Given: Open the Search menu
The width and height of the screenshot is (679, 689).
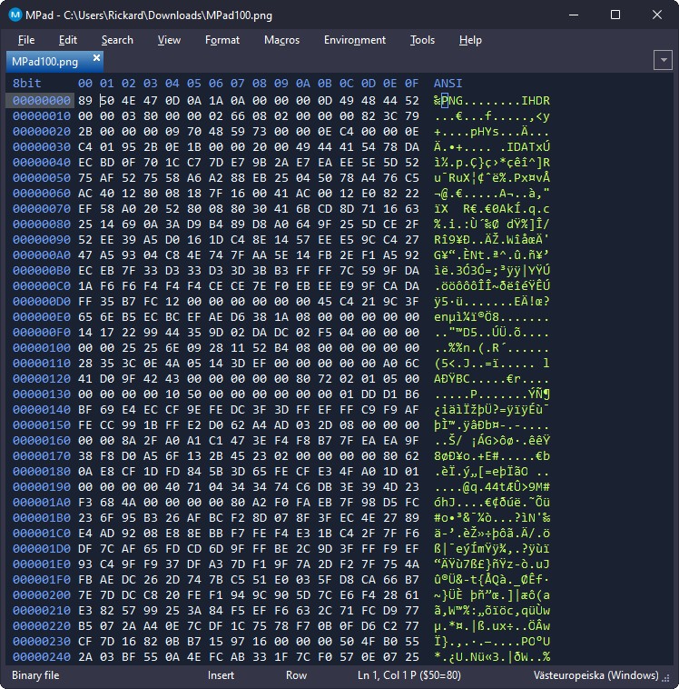Looking at the screenshot, I should tap(117, 40).
